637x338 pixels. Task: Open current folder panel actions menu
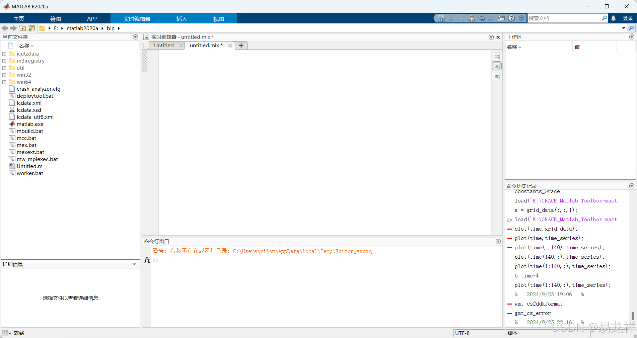pos(135,37)
